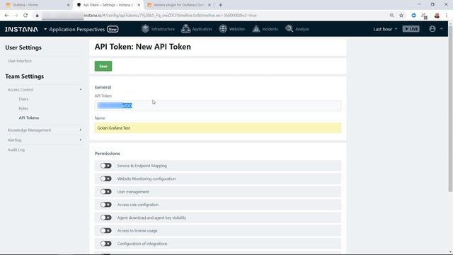Expand the Alerting section
The height and width of the screenshot is (255, 453).
(x=80, y=140)
